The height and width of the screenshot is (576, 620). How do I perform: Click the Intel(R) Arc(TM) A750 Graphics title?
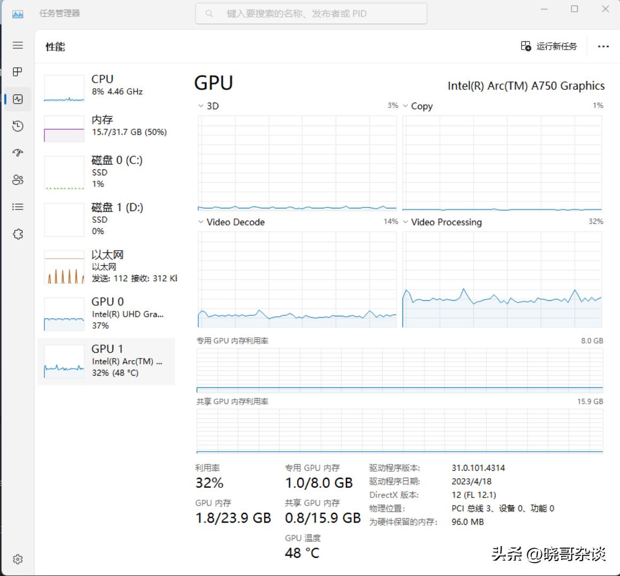pyautogui.click(x=526, y=86)
